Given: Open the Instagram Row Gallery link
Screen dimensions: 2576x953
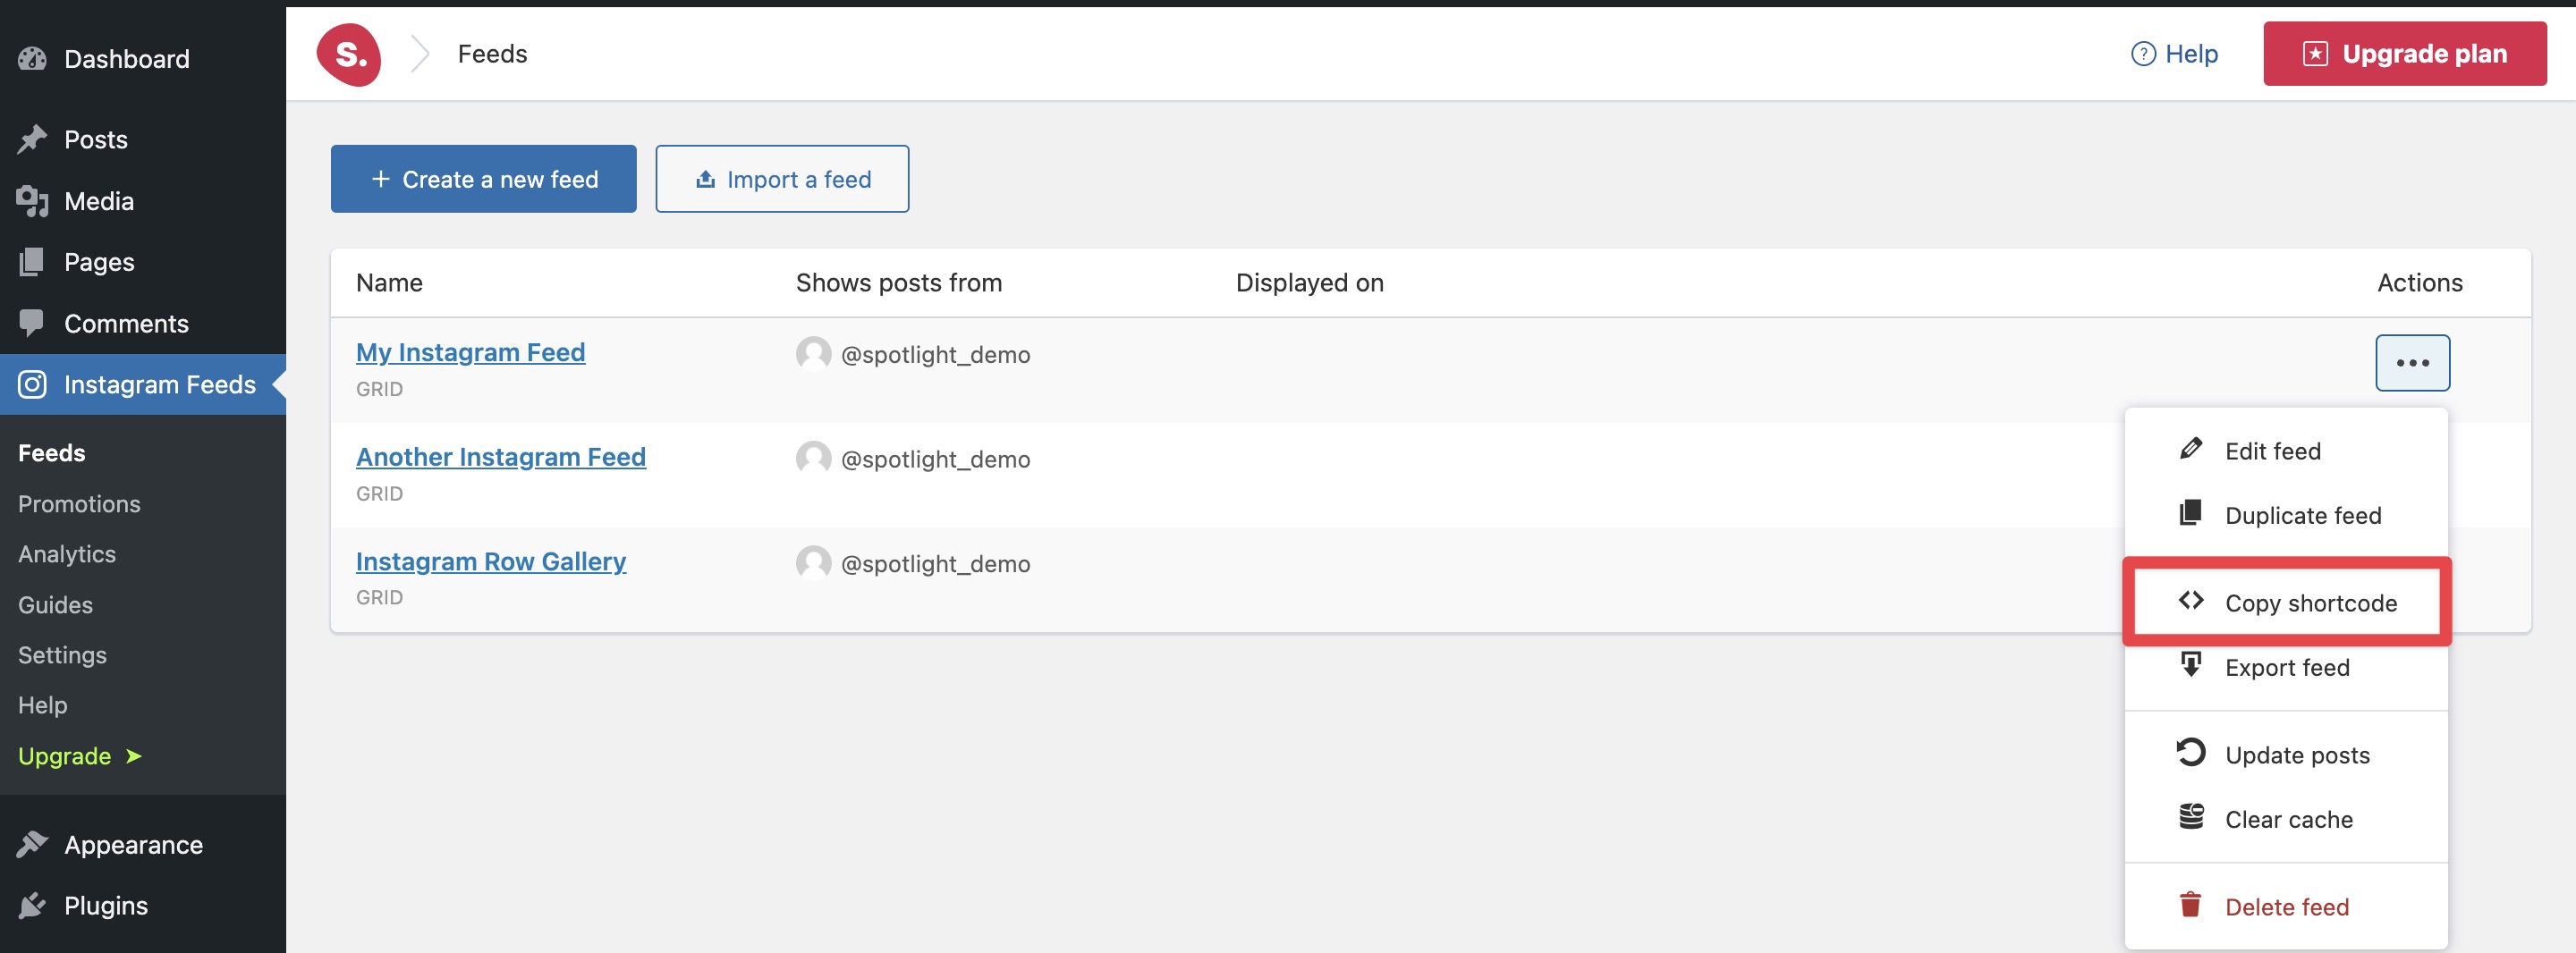Looking at the screenshot, I should click(491, 561).
